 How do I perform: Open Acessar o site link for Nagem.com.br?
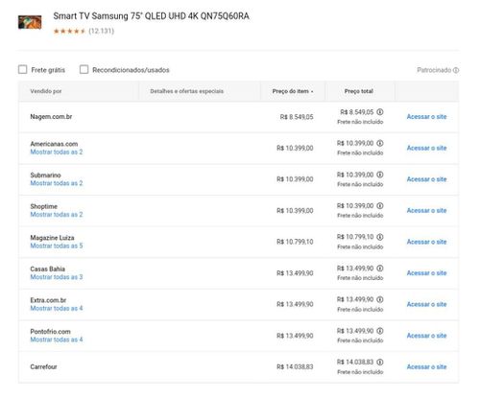[x=426, y=117]
